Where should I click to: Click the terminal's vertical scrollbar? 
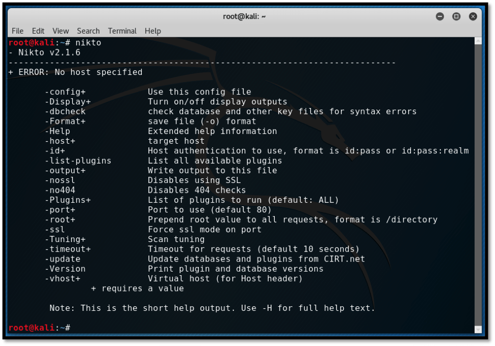click(x=478, y=183)
